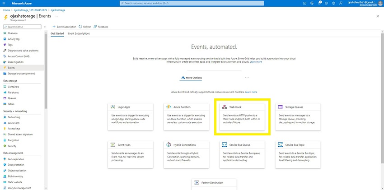Open ojashstorage breadcrumb link
Viewport: 384px width, 190px height.
(x=58, y=10)
